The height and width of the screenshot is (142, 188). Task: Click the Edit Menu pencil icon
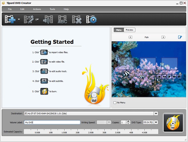pos(180,37)
